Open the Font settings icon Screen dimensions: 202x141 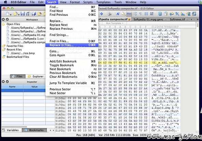[118, 14]
